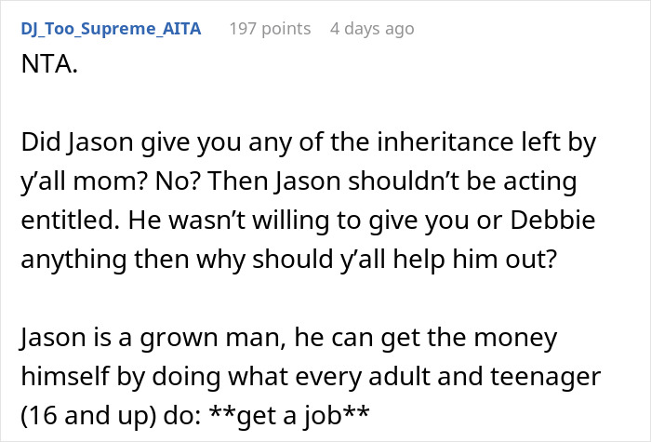Open the DJ_Too_Supreme_AITA user profile

[111, 29]
